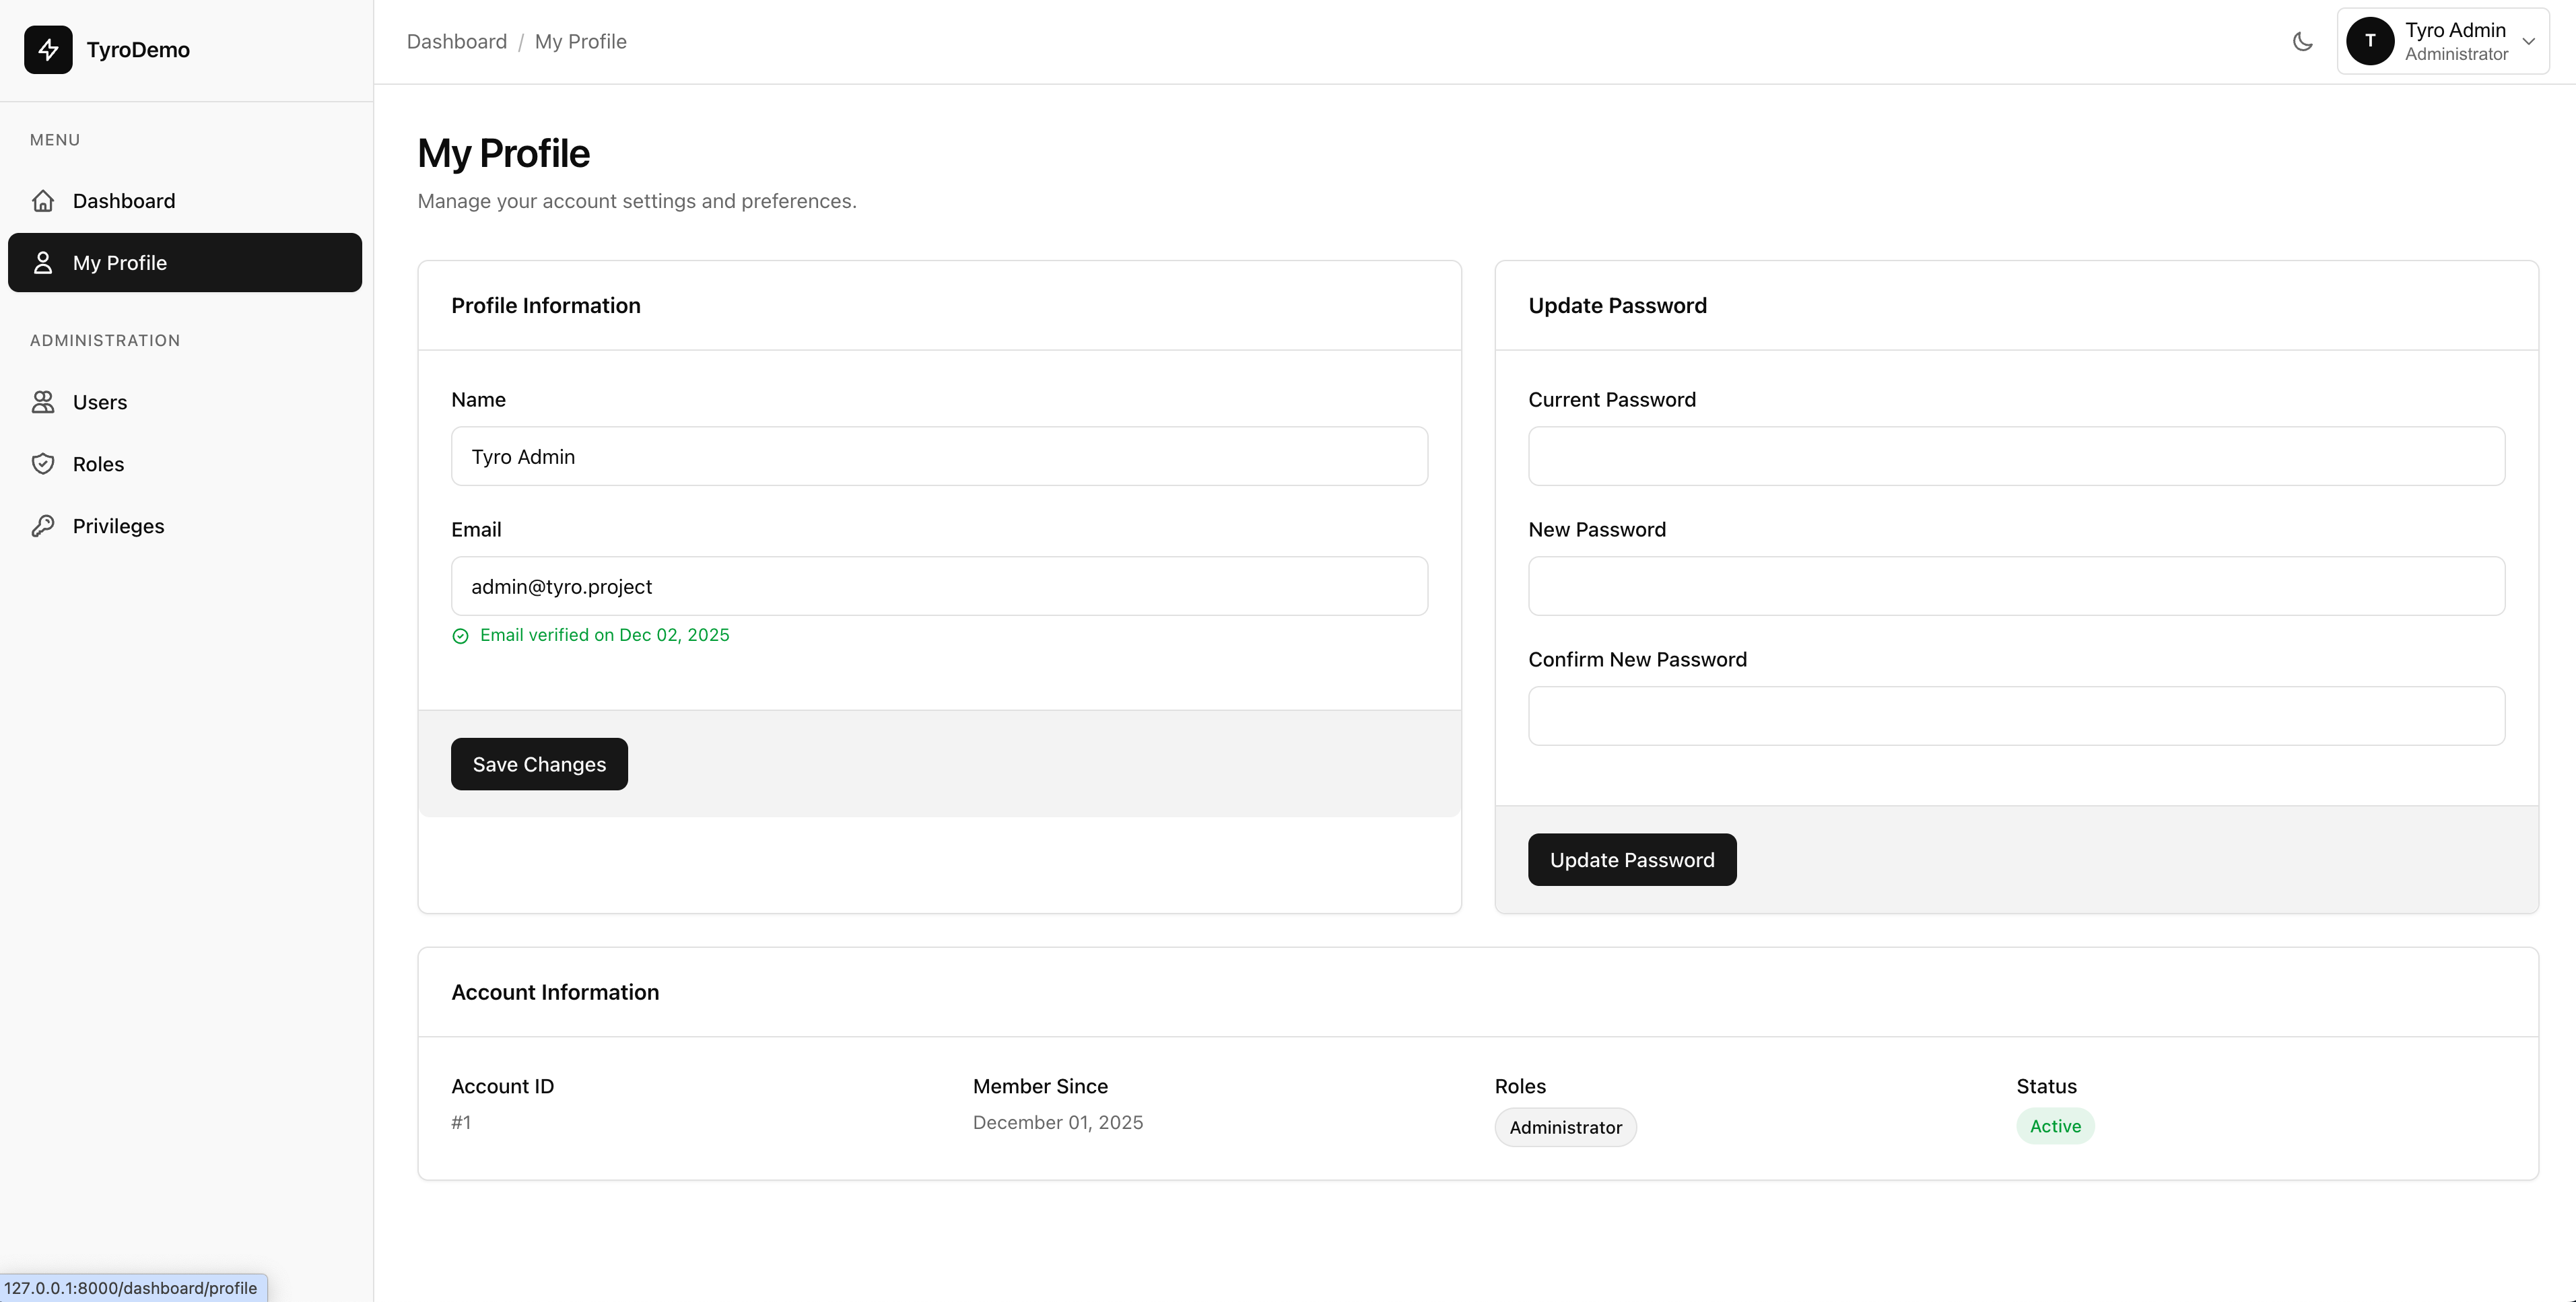Click the Save Changes button

[539, 764]
